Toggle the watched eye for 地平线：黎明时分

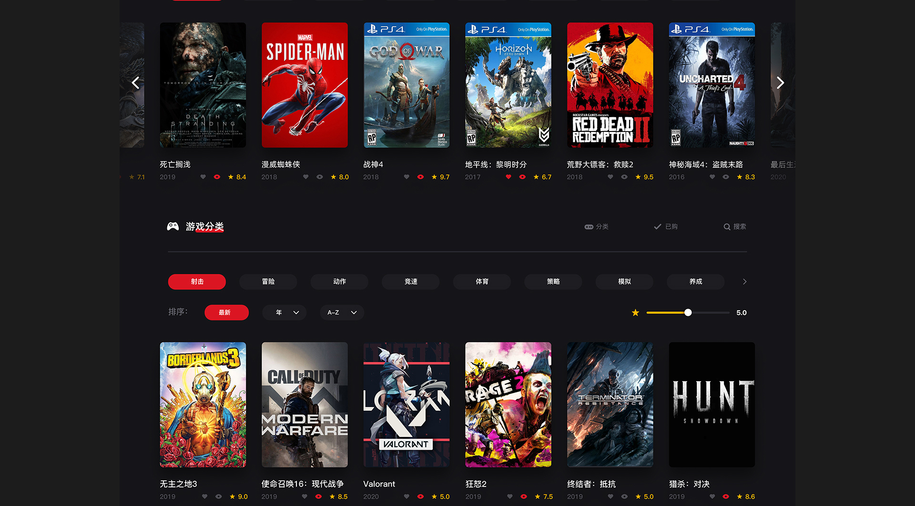click(522, 177)
